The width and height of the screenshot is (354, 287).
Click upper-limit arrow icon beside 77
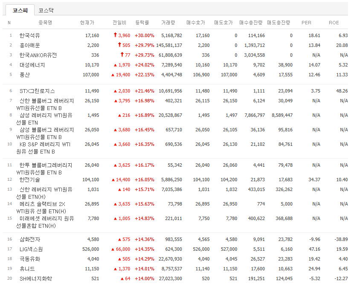(122, 55)
